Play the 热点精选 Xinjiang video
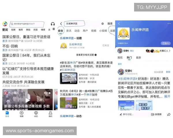Image resolution: width=173 pixels, height=138 pixels. click(x=27, y=100)
